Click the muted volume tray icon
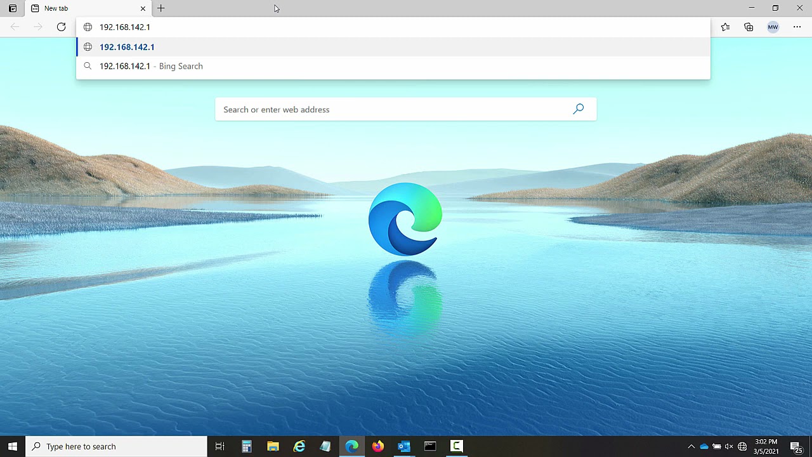Image resolution: width=812 pixels, height=457 pixels. tap(729, 446)
